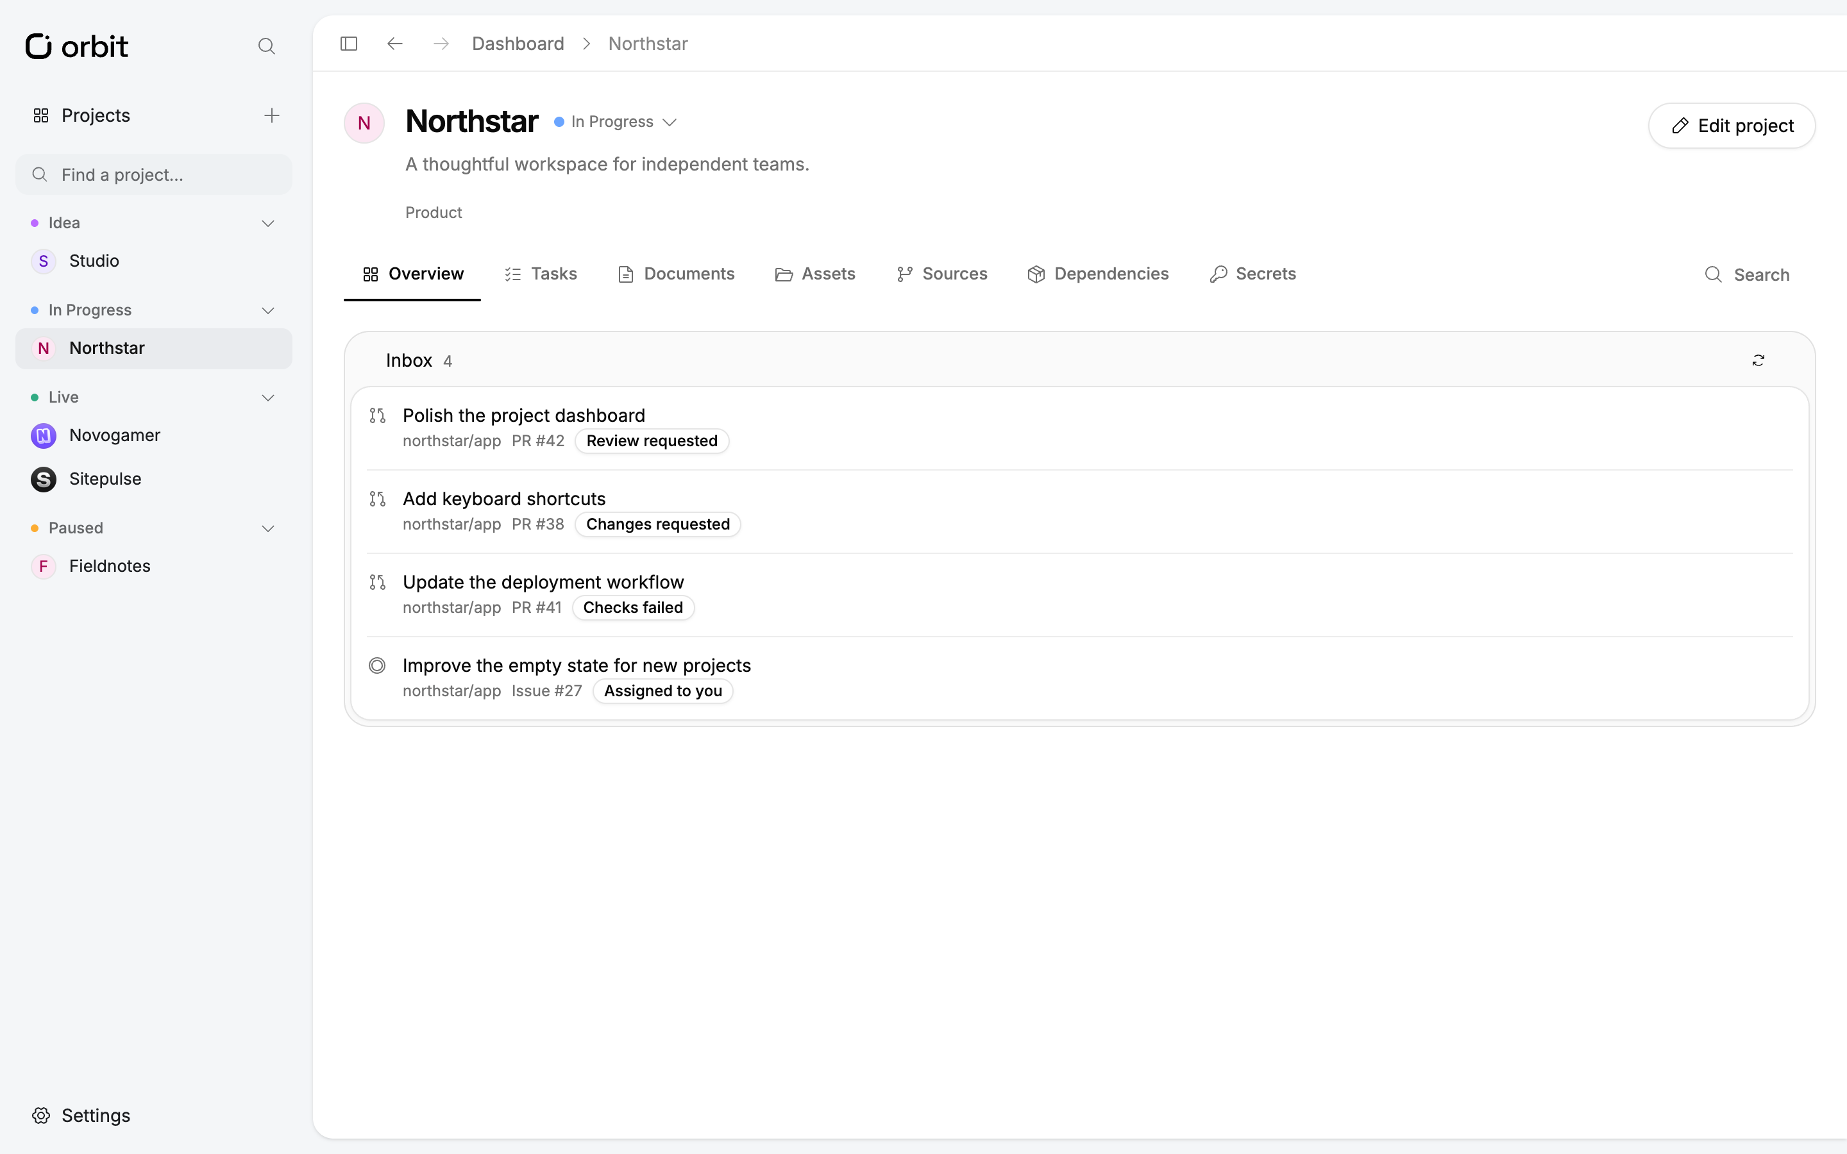Open the Assets tab
This screenshot has height=1154, width=1847.
815,274
